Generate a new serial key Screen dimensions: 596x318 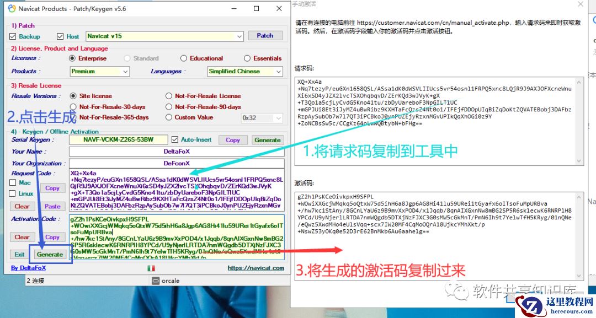(268, 140)
